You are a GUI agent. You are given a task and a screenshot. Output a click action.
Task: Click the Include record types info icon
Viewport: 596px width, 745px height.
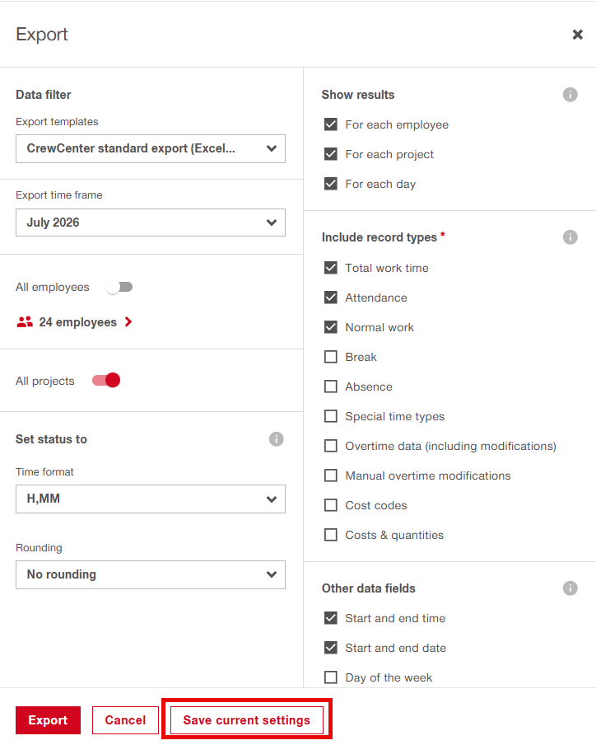(x=570, y=237)
